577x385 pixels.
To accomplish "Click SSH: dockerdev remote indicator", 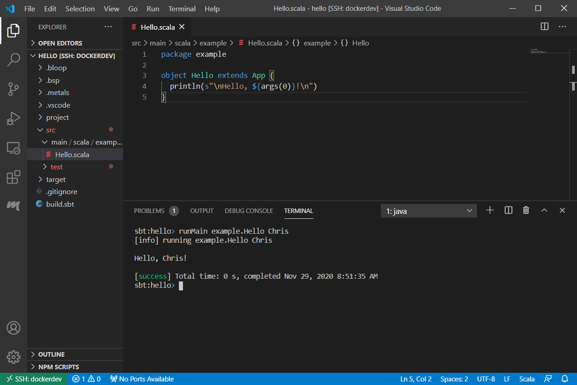I will point(34,379).
